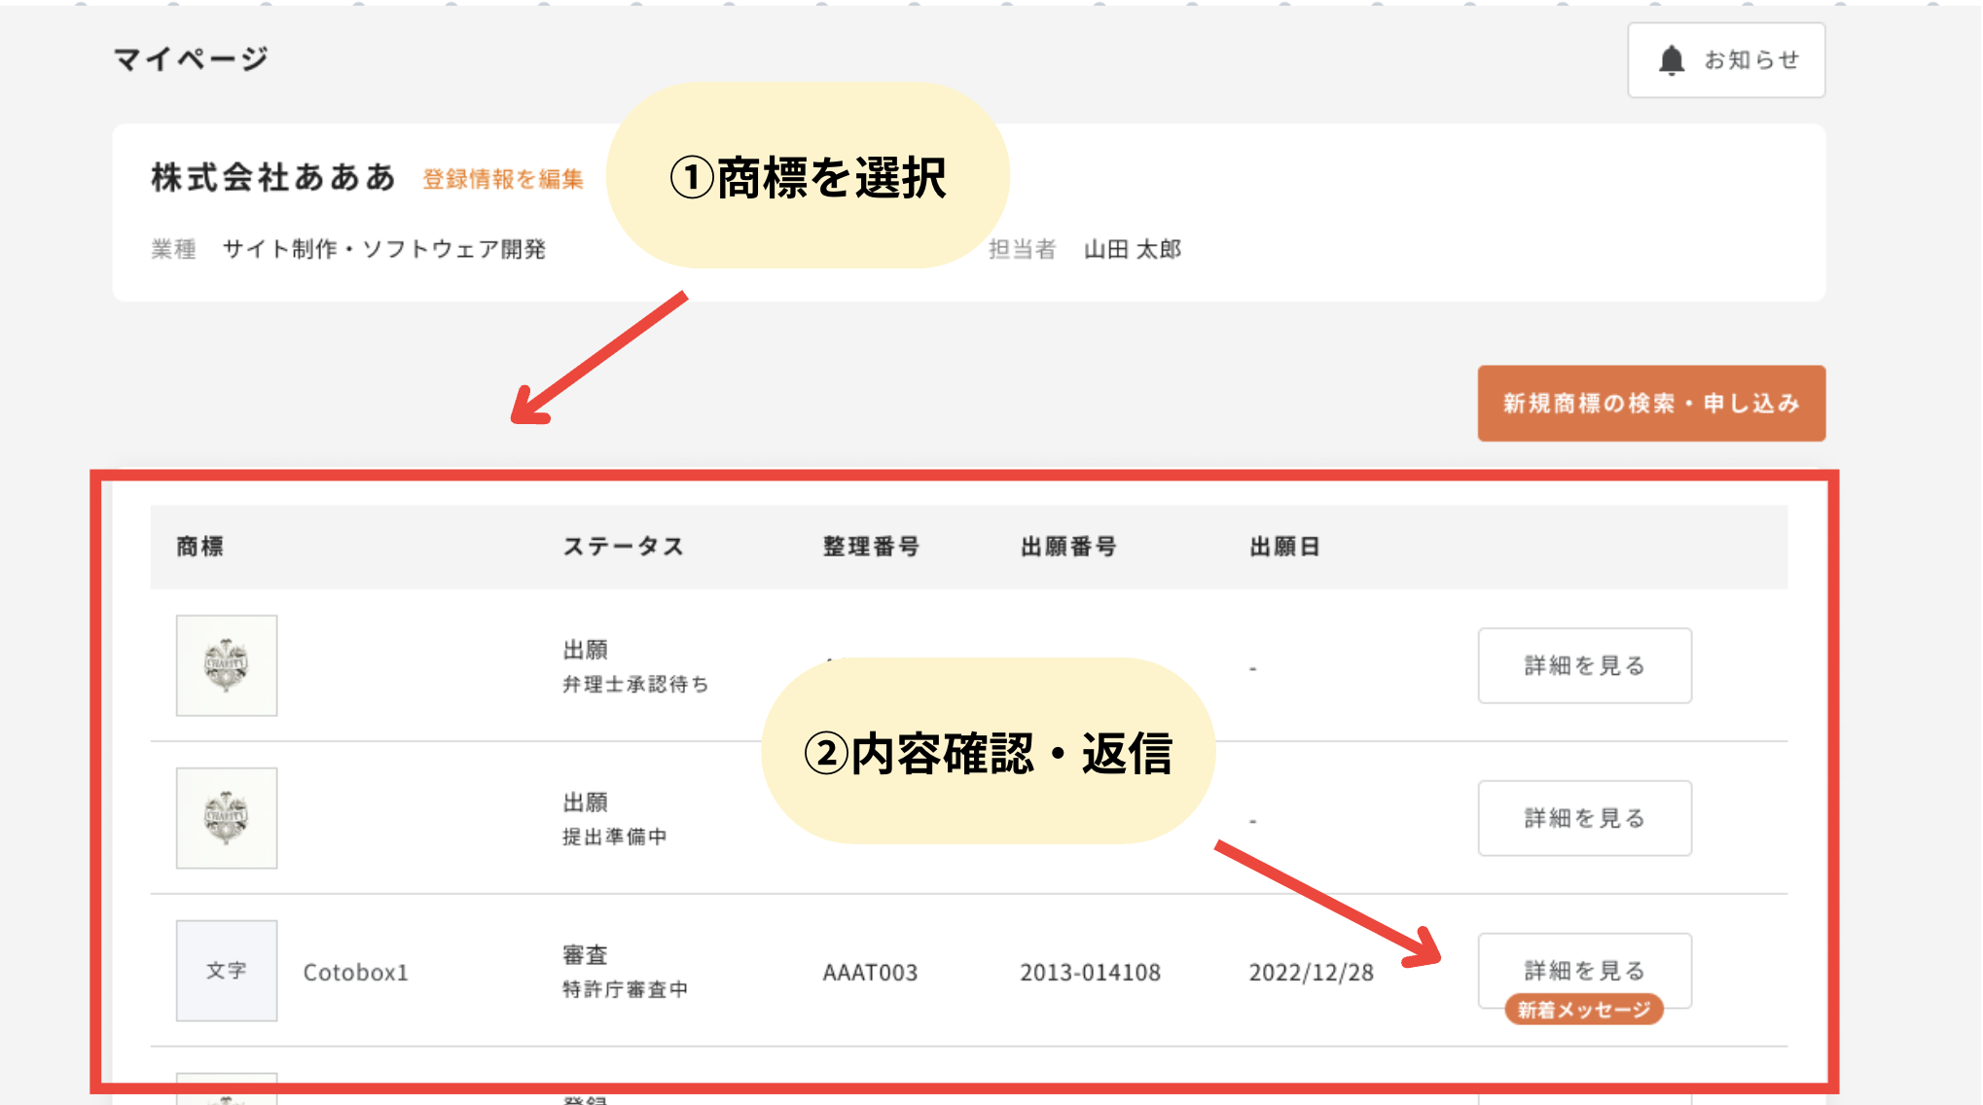Click application number 2013-014108
This screenshot has width=1983, height=1105.
(x=1090, y=972)
